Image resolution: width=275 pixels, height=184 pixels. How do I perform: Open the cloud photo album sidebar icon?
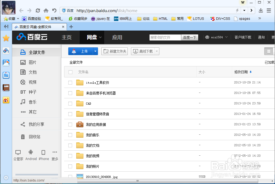tap(6, 63)
